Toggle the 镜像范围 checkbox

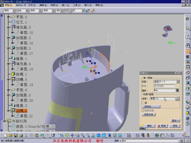pyautogui.click(x=143, y=110)
